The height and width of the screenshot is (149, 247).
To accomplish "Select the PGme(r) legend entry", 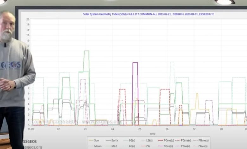I will click(185, 140).
